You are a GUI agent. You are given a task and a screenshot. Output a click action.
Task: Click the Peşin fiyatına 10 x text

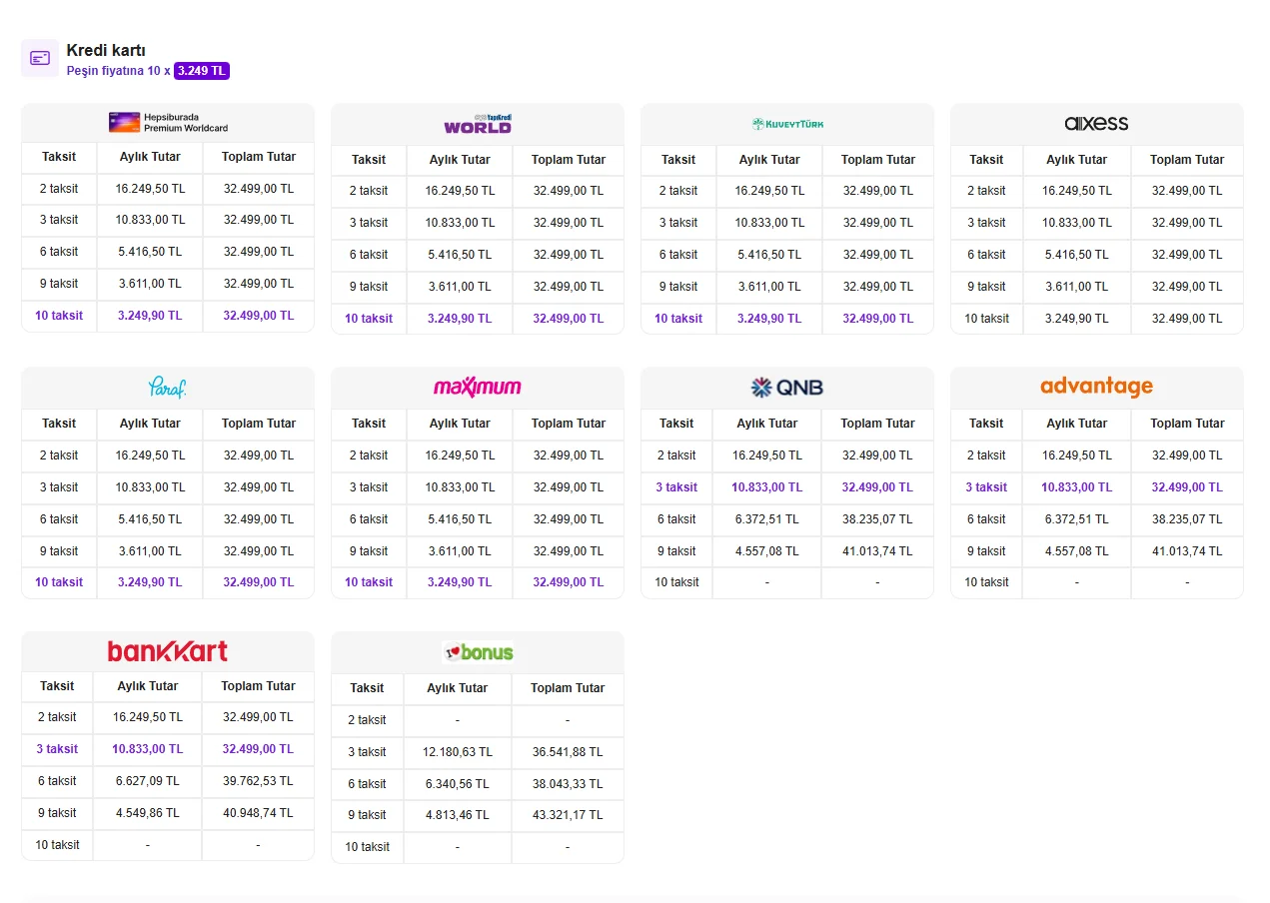pos(118,71)
